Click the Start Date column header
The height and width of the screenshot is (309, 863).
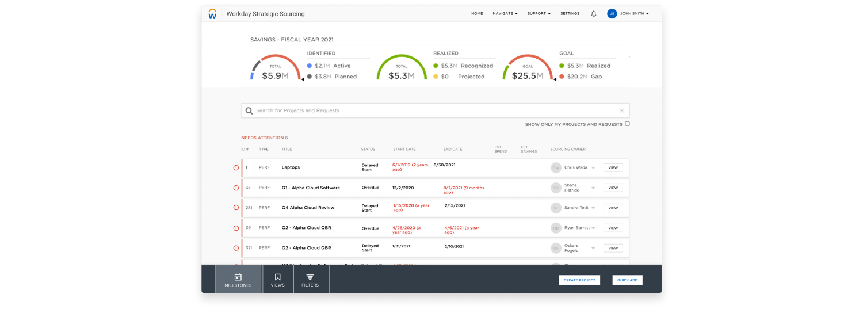point(404,149)
